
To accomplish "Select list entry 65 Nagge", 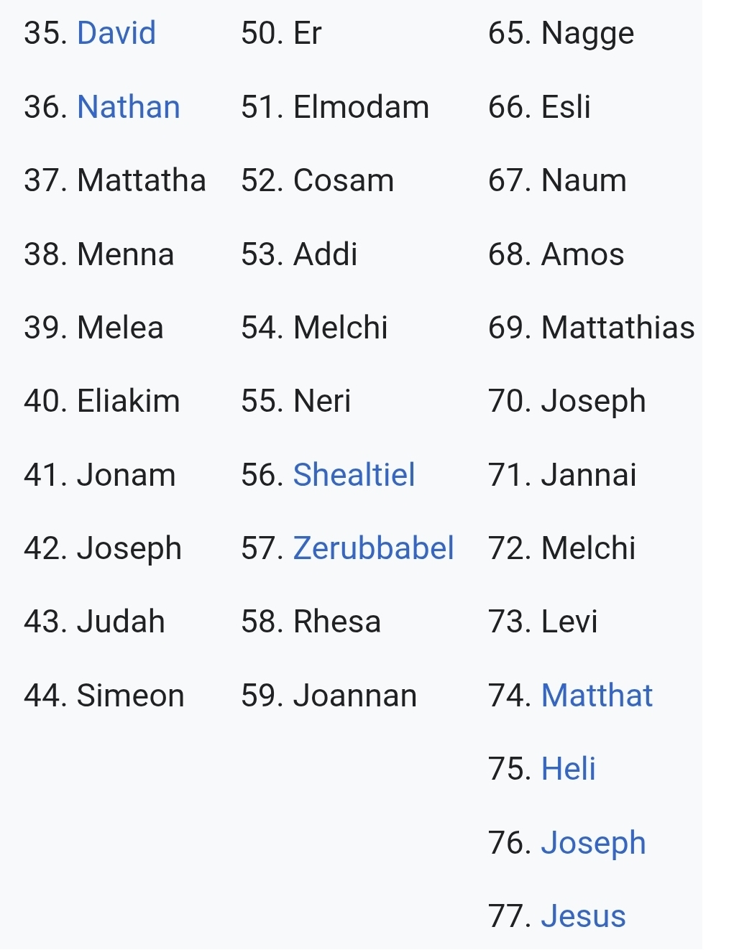I will point(561,34).
